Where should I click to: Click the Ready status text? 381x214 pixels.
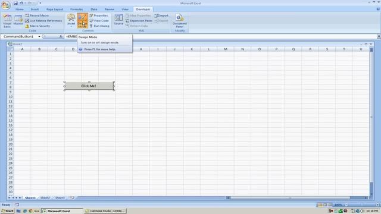coord(6,204)
